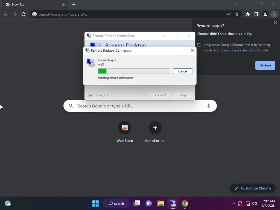Click the Chrome taskbar icon

(185, 203)
